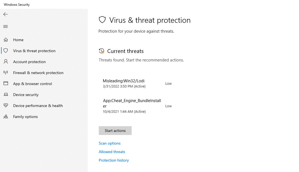Viewport: 299px width, 172px height.
Task: Click the Firewall & network protection icon
Action: tap(6, 72)
